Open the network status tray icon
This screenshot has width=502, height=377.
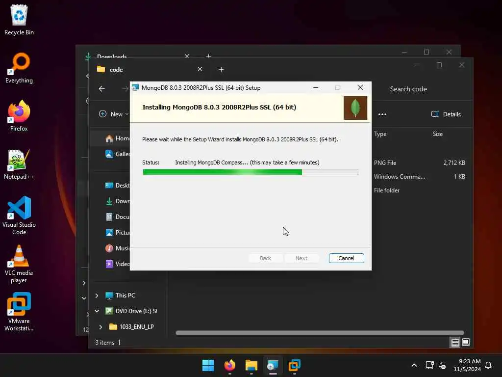(x=429, y=365)
